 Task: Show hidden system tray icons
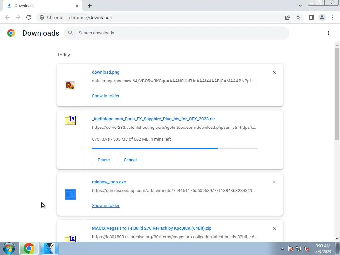coord(282,249)
